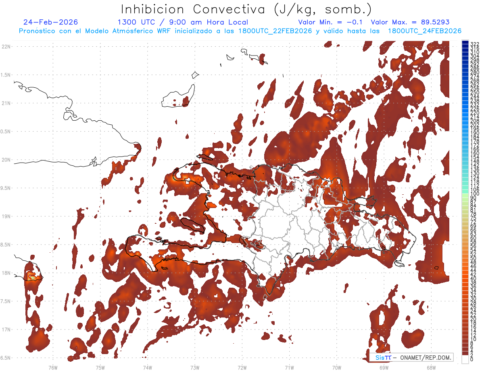Click "Valor Min. = -0.1" label

pos(331,22)
